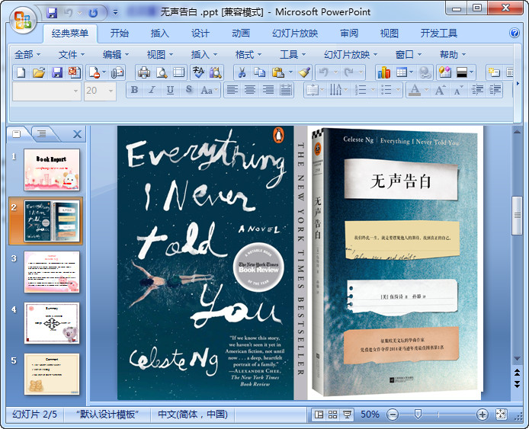Click the Save floppy icon in the classic toolbar
Viewport: 529px width, 429px height.
57,72
